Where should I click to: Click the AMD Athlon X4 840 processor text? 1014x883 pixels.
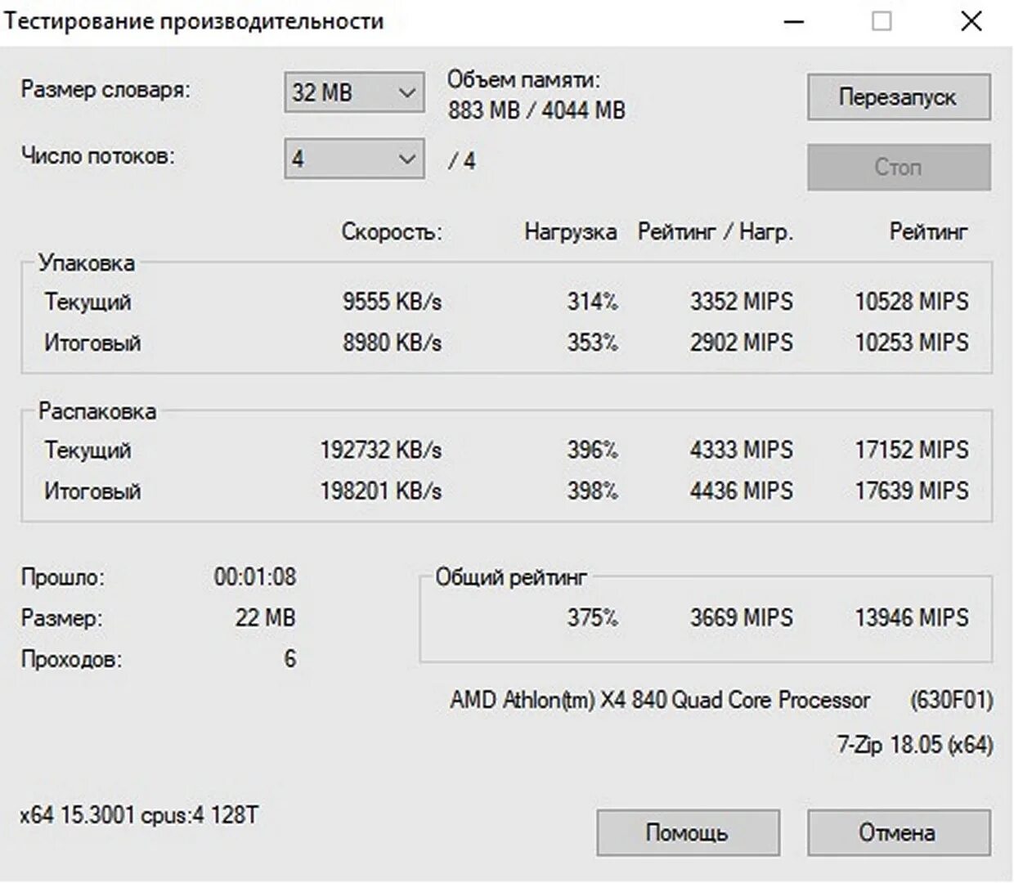(x=660, y=700)
